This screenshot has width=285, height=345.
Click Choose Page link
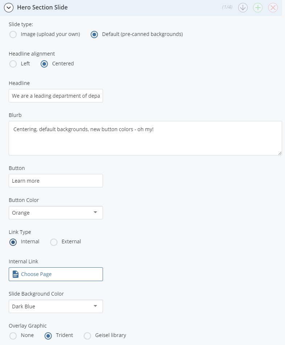tap(36, 274)
